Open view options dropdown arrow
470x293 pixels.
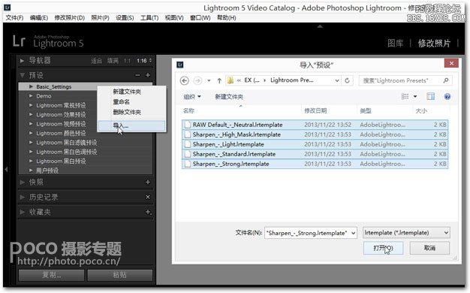point(415,96)
